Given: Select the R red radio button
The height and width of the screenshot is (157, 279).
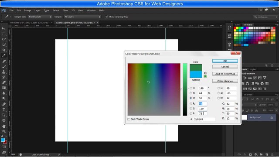Looking at the screenshot, I should tap(191, 104).
